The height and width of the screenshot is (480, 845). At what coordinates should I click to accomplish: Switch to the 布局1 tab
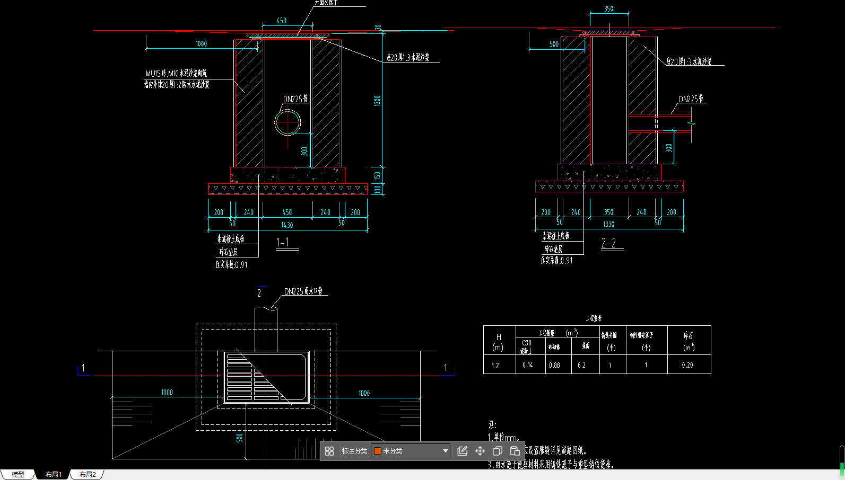coord(53,474)
